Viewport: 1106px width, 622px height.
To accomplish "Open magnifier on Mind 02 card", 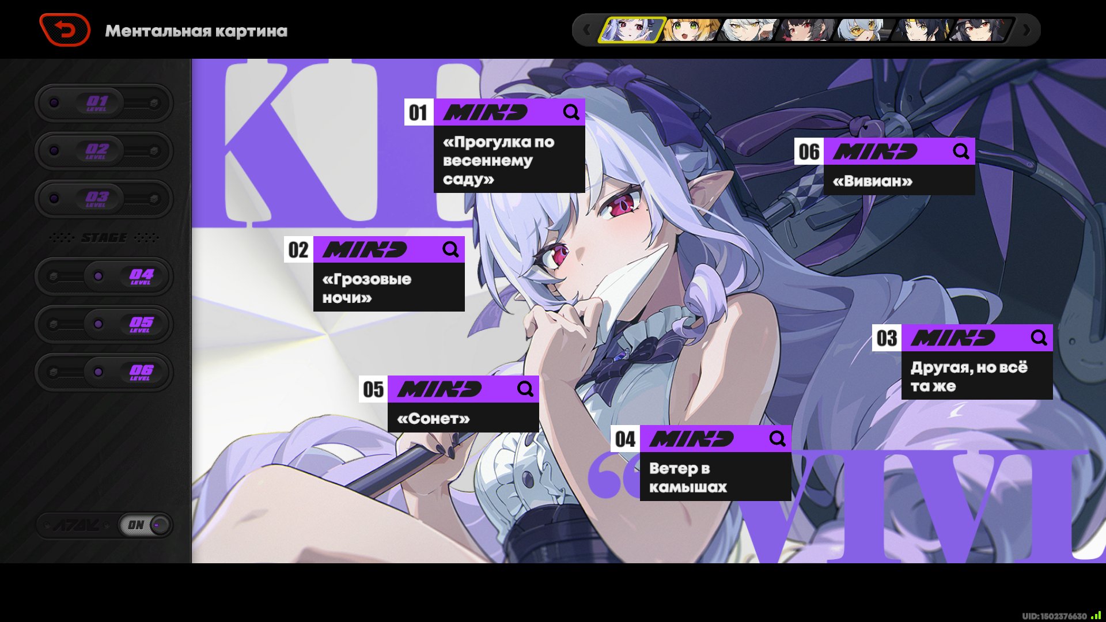I will pyautogui.click(x=450, y=249).
